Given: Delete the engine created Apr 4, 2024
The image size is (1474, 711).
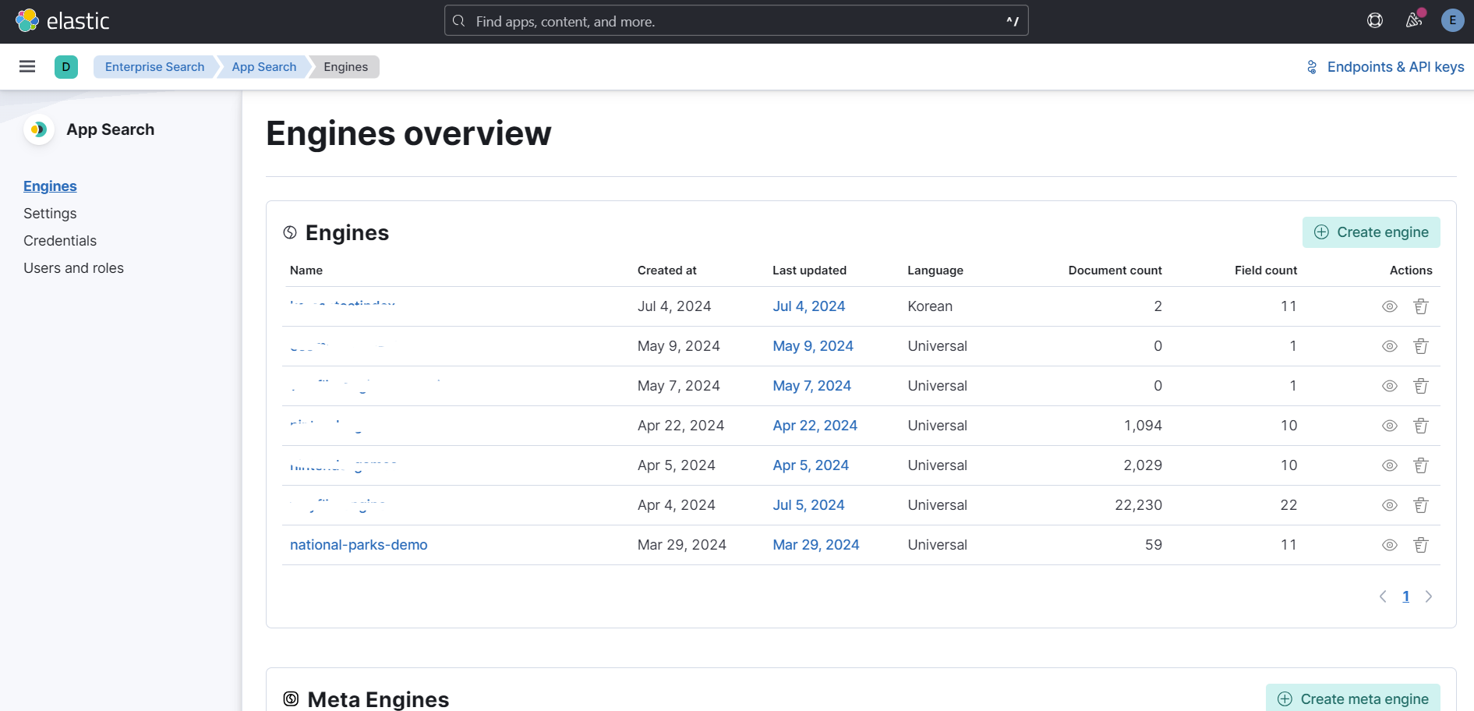Looking at the screenshot, I should click(x=1421, y=505).
